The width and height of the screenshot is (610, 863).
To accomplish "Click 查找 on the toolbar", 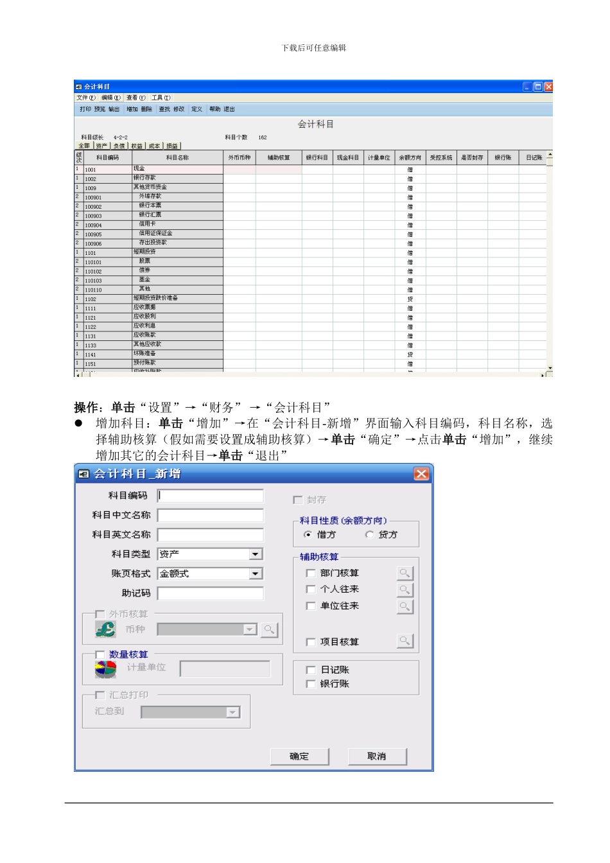I will tap(165, 109).
